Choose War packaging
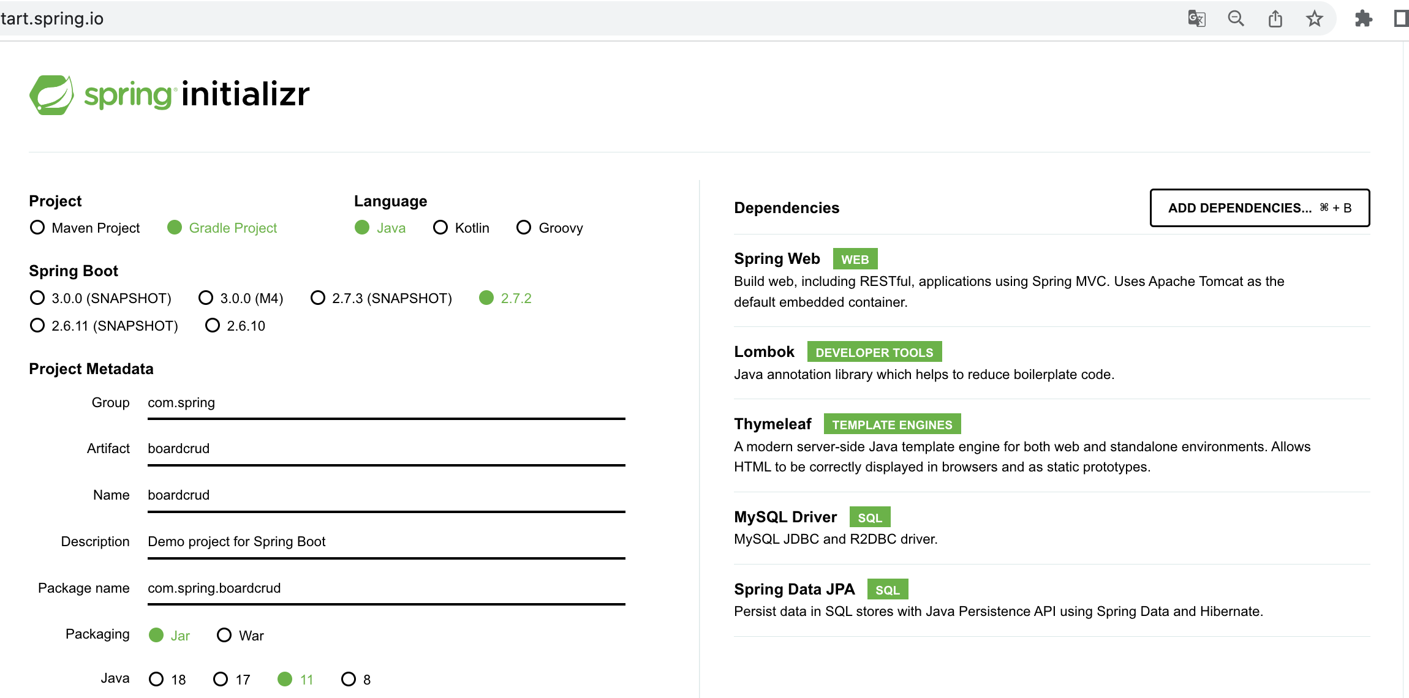The width and height of the screenshot is (1409, 698). click(x=240, y=636)
